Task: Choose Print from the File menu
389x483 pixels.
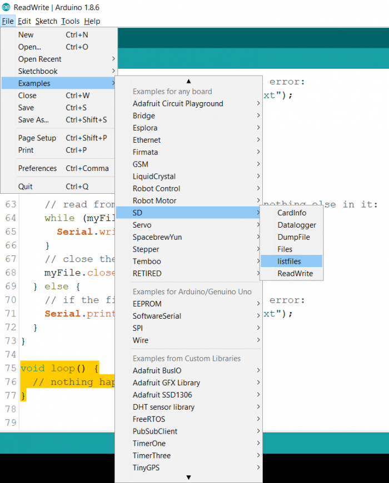Action: [x=58, y=150]
